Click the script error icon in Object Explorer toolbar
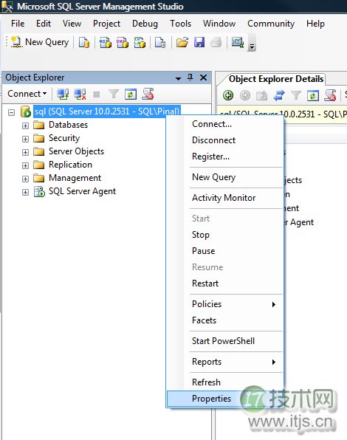 148,94
